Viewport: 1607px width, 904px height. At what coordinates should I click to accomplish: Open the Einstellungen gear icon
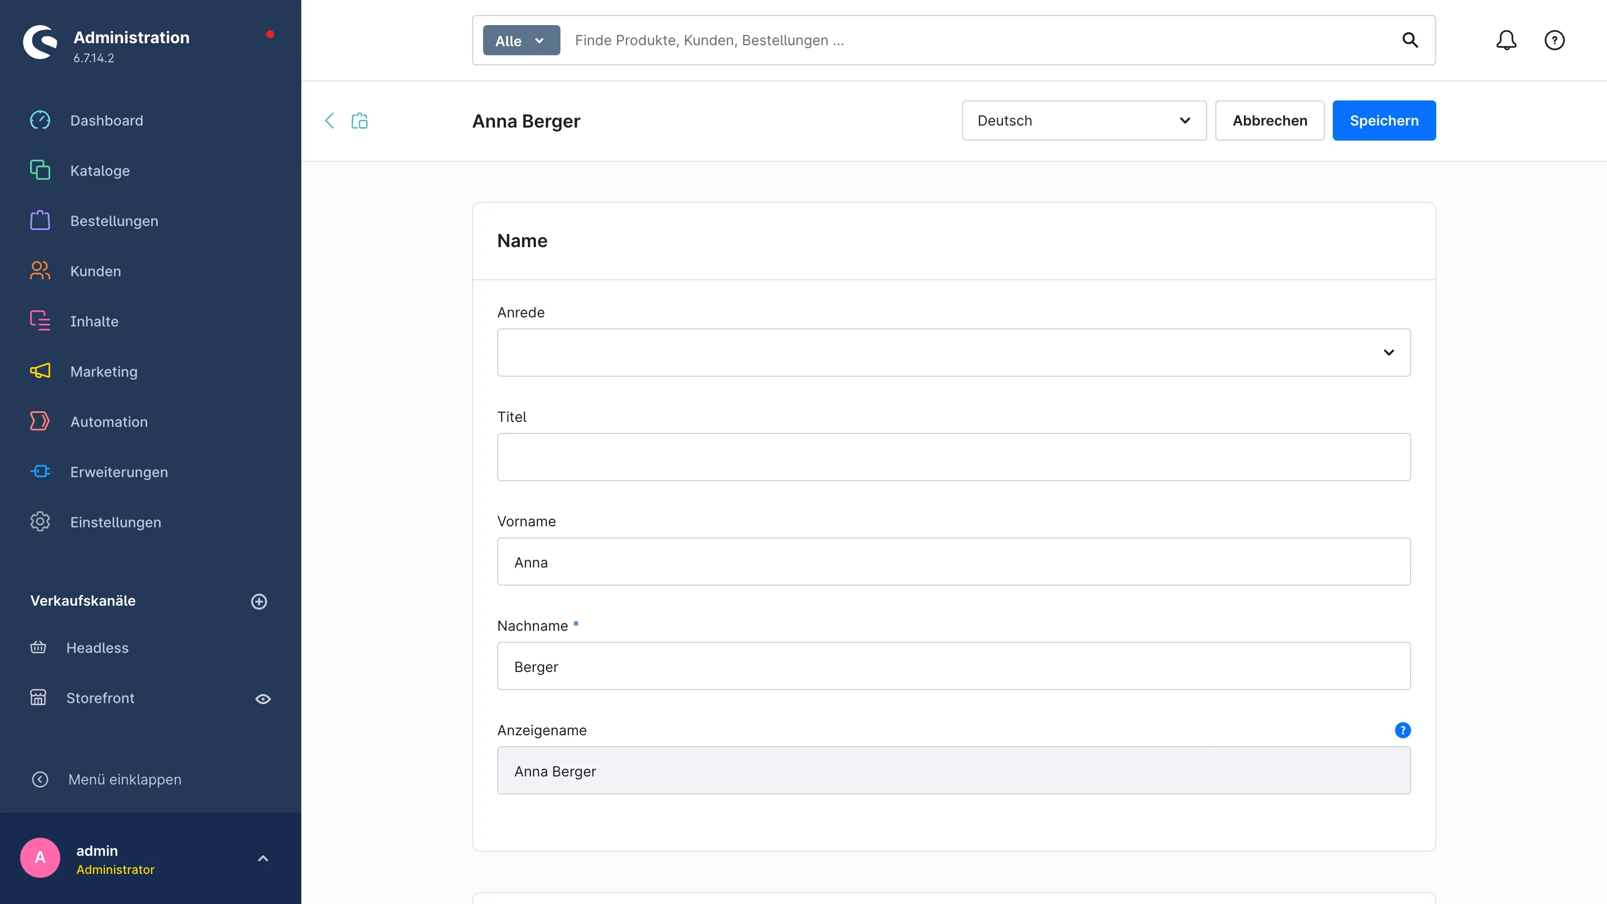point(40,522)
